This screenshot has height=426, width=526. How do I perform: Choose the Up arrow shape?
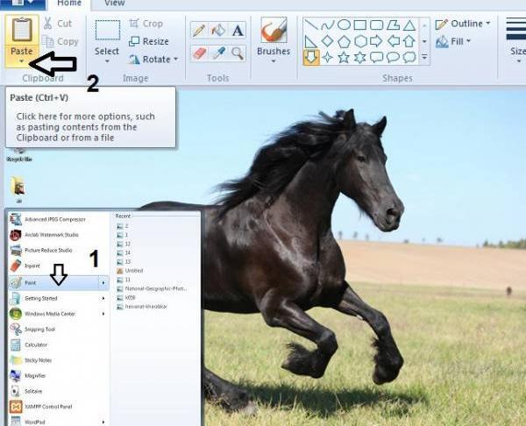409,41
